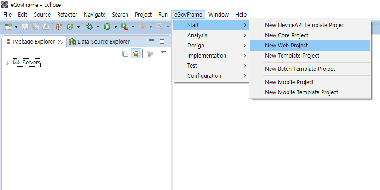Toggle Link with Editor in Package Explorer
Viewport: 380px width, 190px height.
(136, 53)
